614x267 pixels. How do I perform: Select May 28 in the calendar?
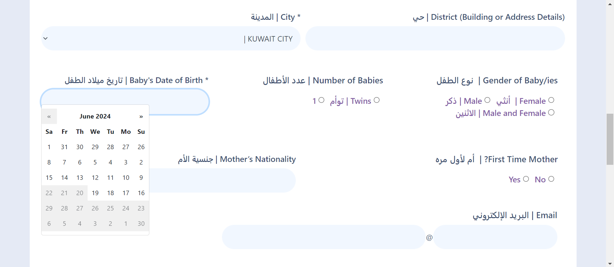click(110, 147)
